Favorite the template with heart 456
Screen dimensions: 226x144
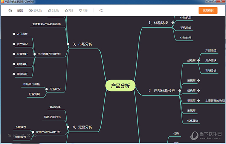click(x=81, y=11)
